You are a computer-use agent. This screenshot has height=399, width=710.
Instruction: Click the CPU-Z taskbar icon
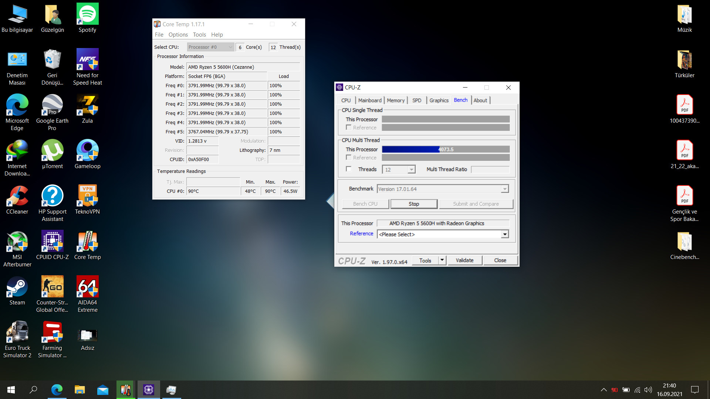(x=149, y=390)
